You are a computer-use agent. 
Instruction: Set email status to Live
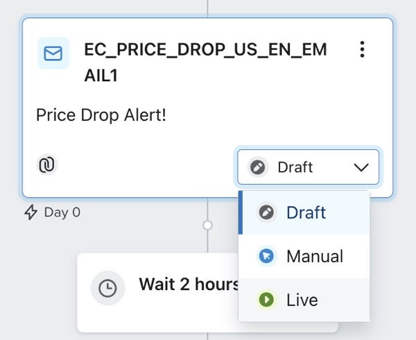[x=302, y=300]
